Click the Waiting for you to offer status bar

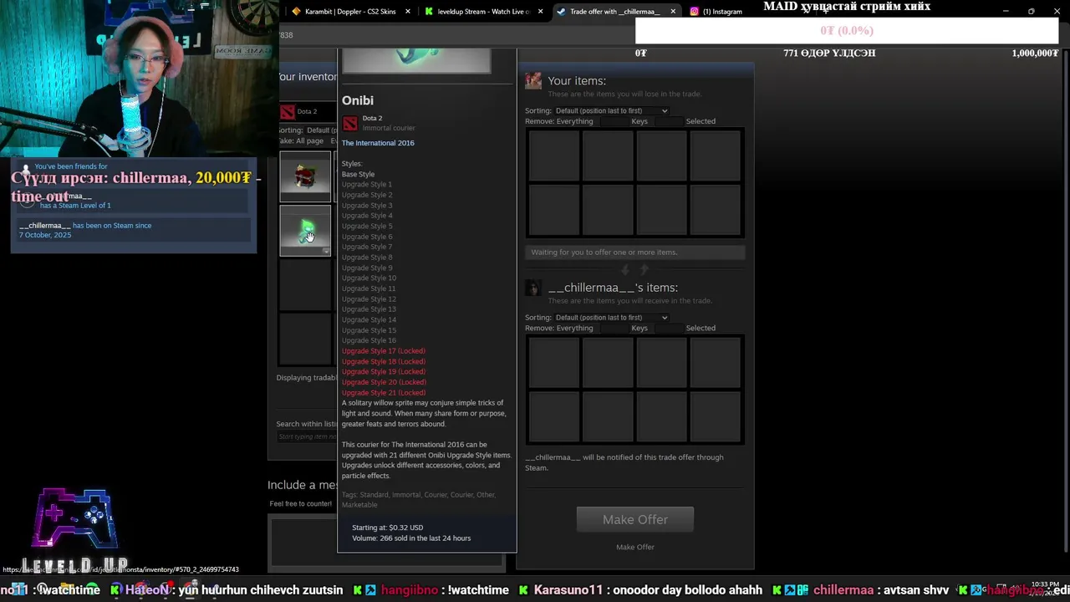[635, 253]
